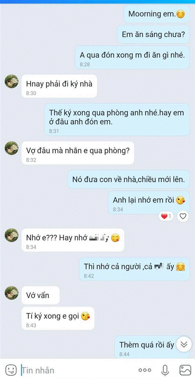The height and width of the screenshot is (379, 195).
Task: Tap the "Thế ký xong qua phòng anh nhé" message
Action: [x=117, y=120]
